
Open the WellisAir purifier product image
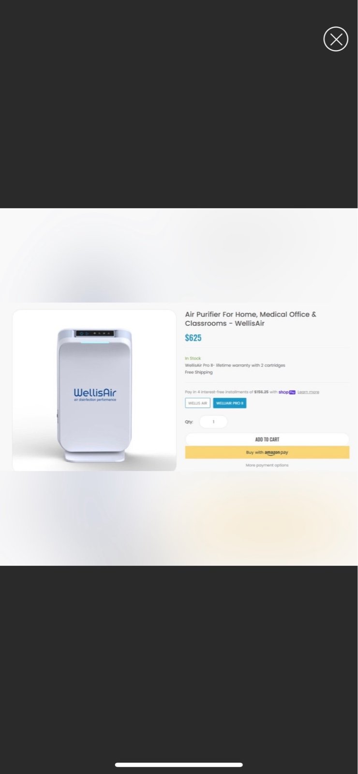94,390
